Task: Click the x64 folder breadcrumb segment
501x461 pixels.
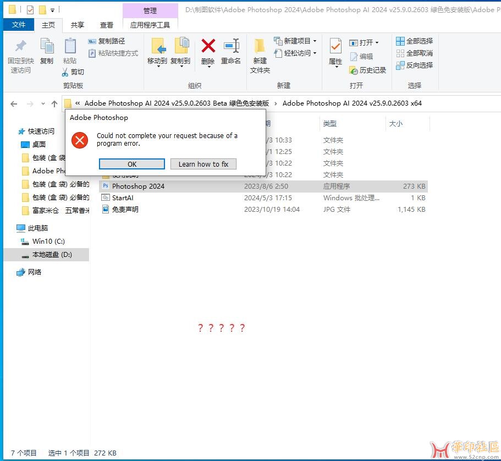Action: (352, 103)
